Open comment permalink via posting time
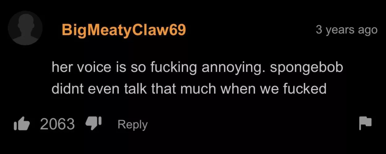This screenshot has height=154, width=386. point(347,30)
